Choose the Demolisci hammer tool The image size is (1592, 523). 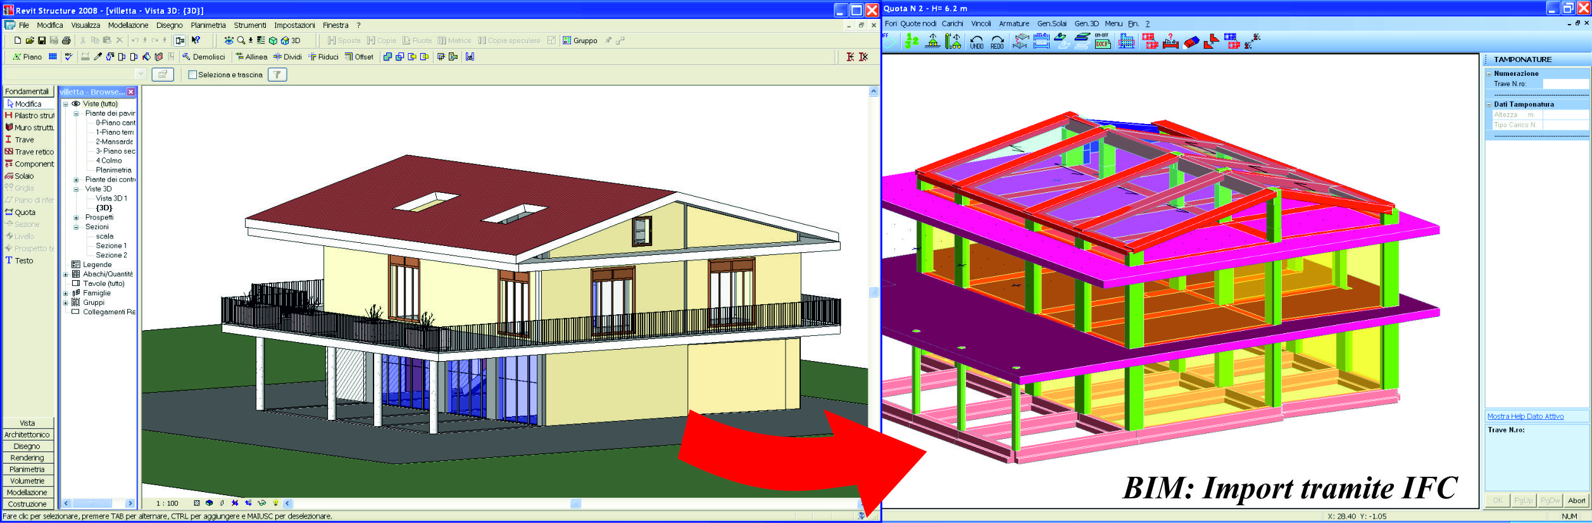204,57
